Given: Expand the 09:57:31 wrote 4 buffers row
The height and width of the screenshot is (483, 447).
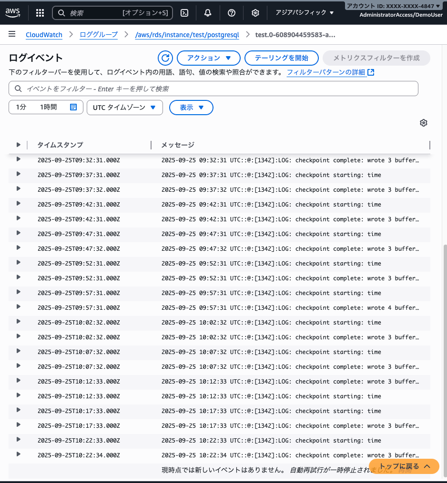Looking at the screenshot, I should coord(18,307).
